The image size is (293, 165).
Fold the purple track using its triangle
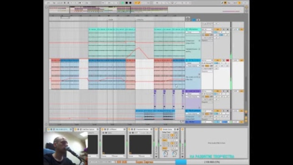click(x=187, y=91)
